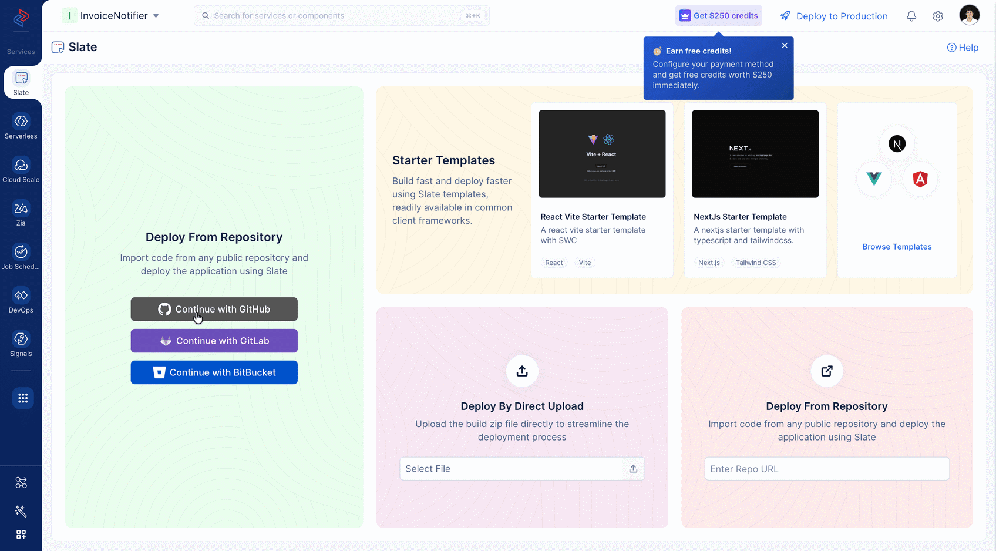Click upload icon in Select File field
Viewport: 996px width, 551px height.
click(x=633, y=469)
